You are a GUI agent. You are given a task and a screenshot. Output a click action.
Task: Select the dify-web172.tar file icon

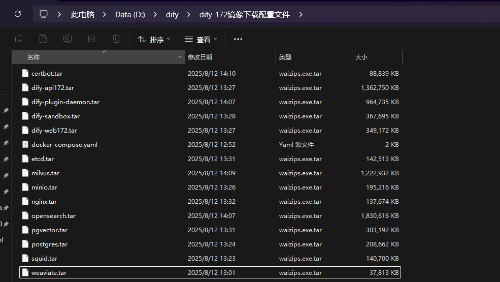pyautogui.click(x=25, y=130)
